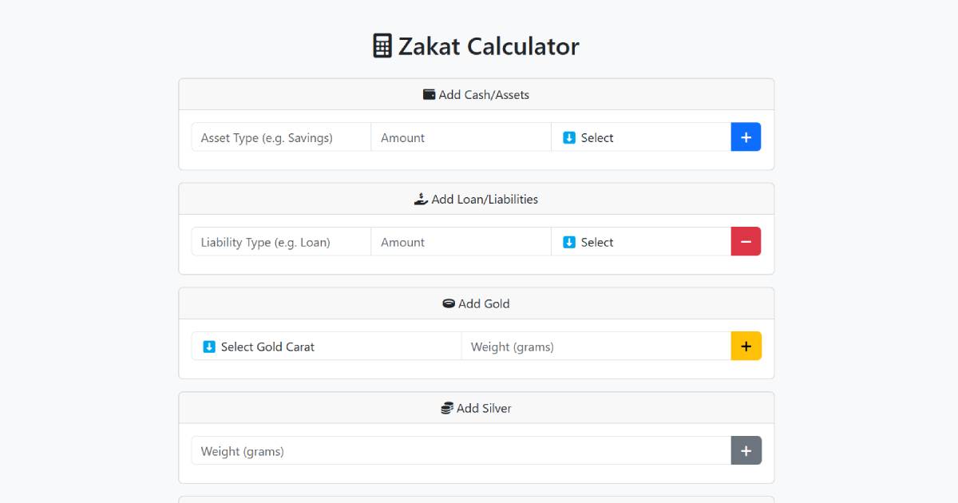The width and height of the screenshot is (958, 503).
Task: Click the blue arrow icon inside the asset currency Select
Action: tap(568, 137)
